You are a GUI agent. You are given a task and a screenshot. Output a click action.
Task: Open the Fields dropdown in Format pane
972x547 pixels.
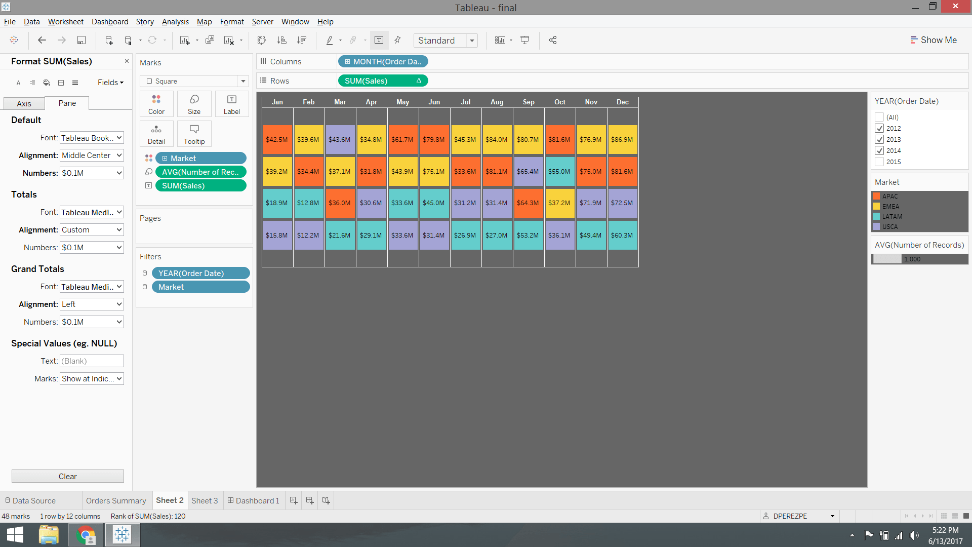point(110,82)
